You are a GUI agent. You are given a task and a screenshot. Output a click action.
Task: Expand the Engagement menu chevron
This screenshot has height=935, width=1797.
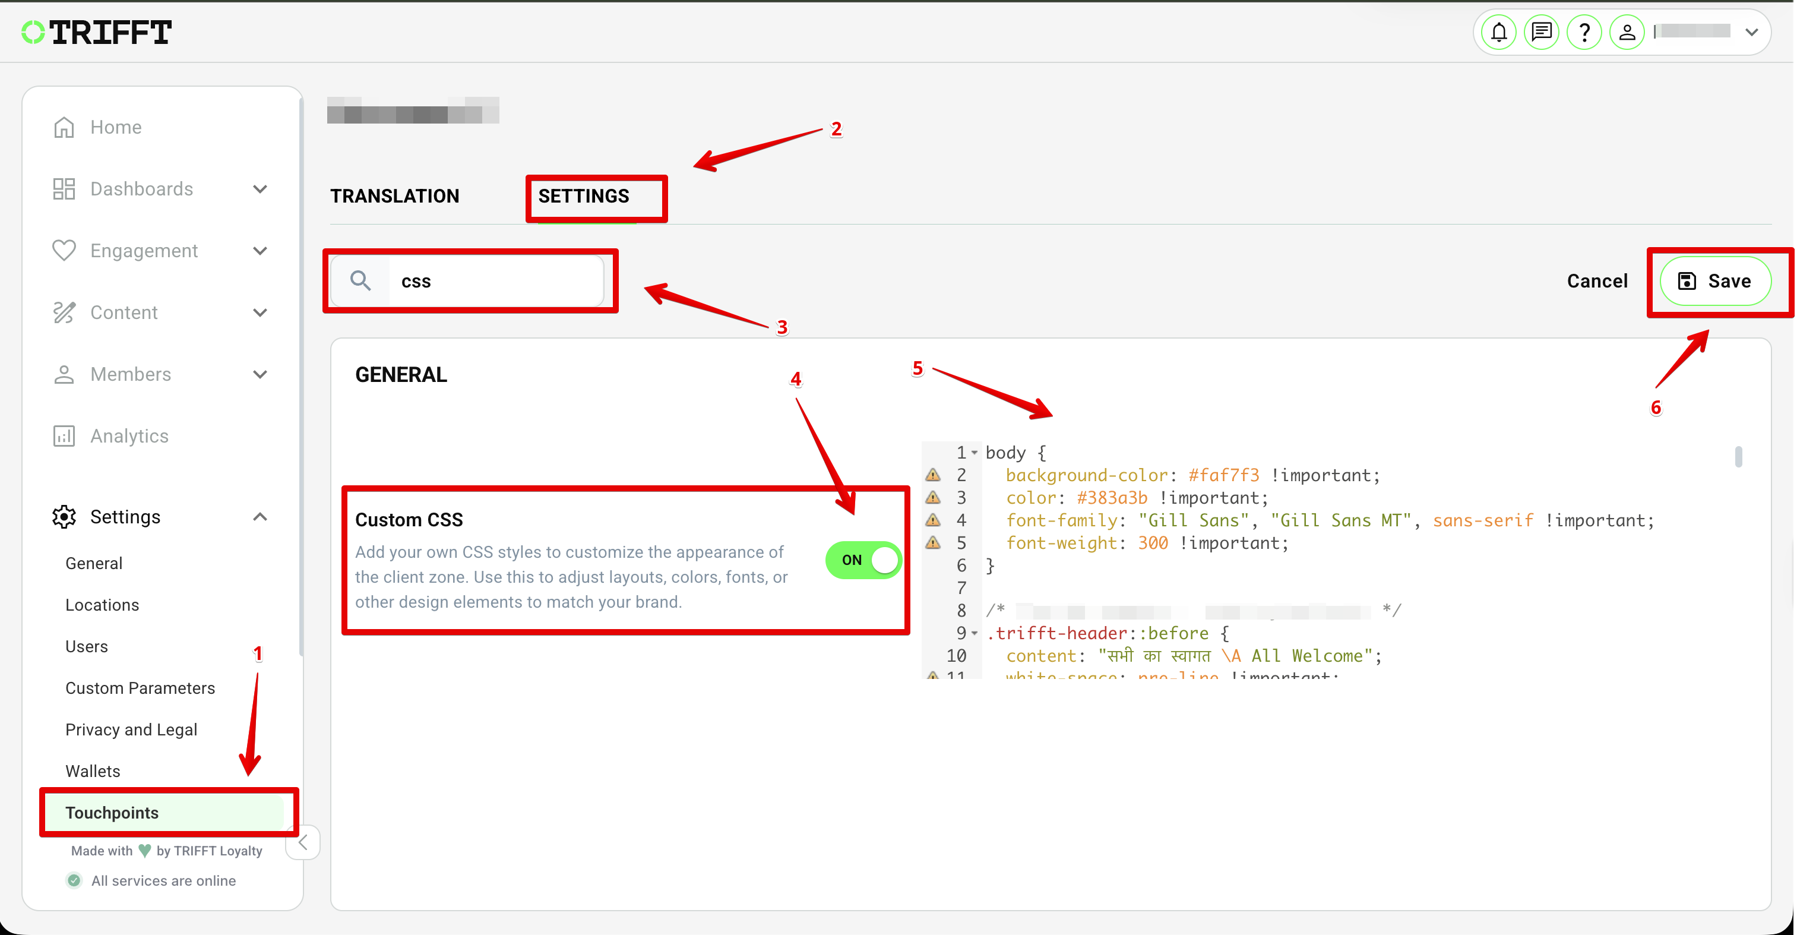(x=260, y=251)
